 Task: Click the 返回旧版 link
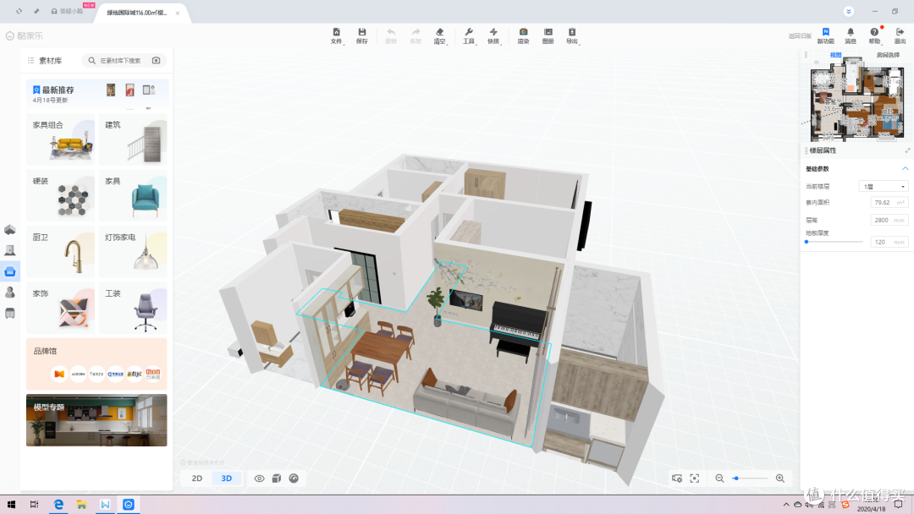point(800,36)
